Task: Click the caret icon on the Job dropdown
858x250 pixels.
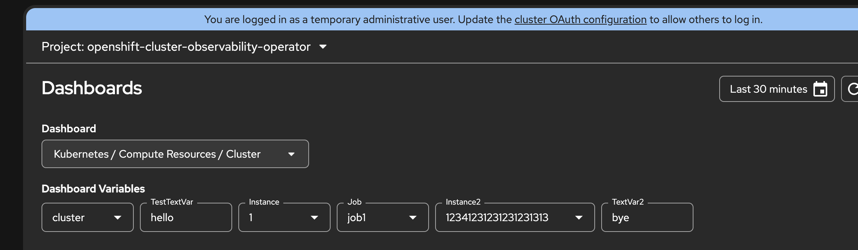Action: tap(413, 218)
